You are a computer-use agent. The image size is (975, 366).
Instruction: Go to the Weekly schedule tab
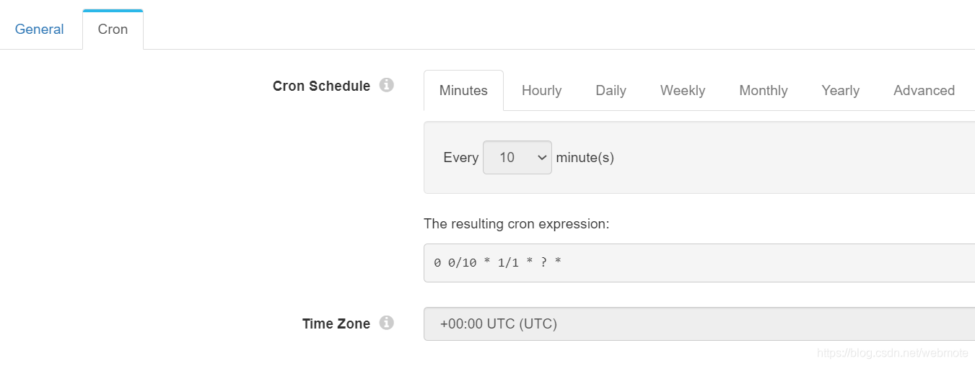point(682,91)
